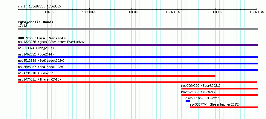Click the 17p12 band label
Viewport: 266px width, 119px height.
pos(22,26)
